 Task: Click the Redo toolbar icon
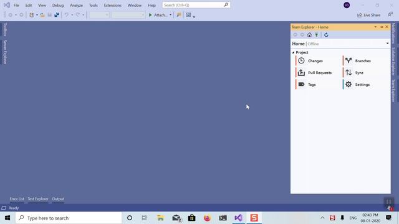[x=77, y=15]
